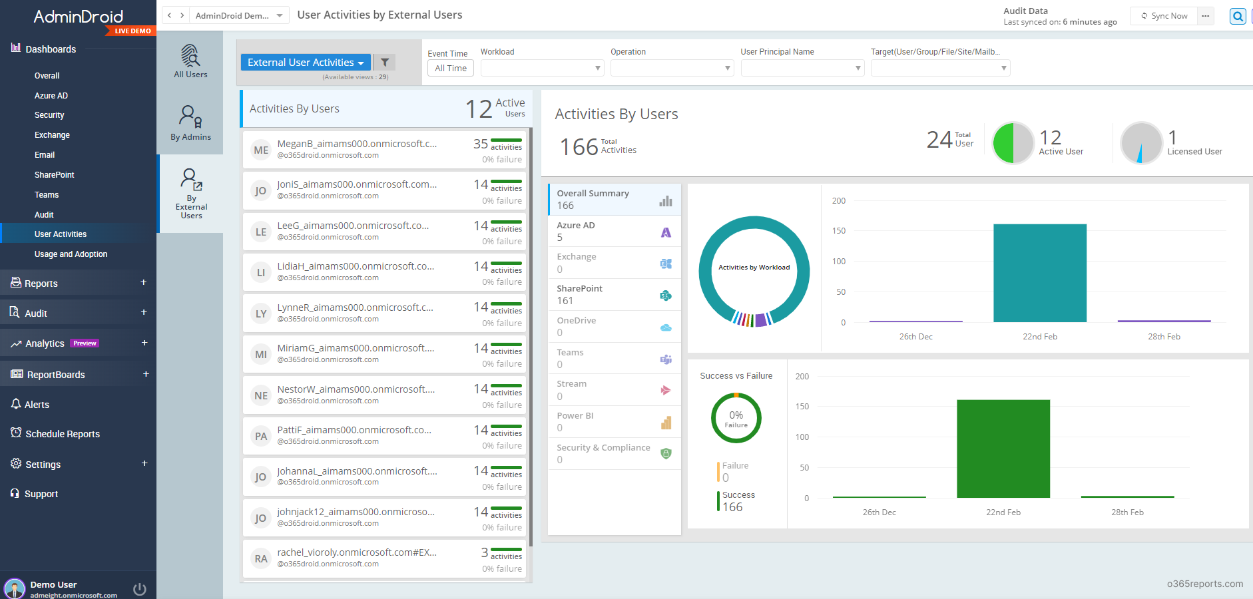Expand the Analytics section
The height and width of the screenshot is (599, 1253).
pos(144,343)
